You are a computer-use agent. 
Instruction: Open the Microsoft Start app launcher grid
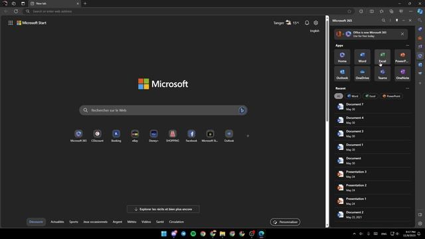tap(11, 23)
